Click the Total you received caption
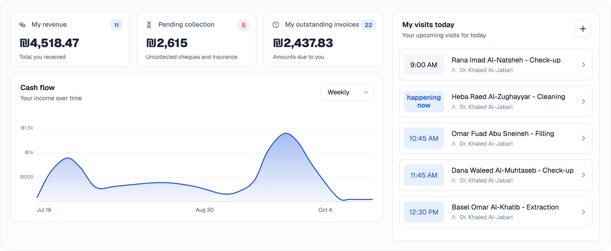 tap(42, 57)
